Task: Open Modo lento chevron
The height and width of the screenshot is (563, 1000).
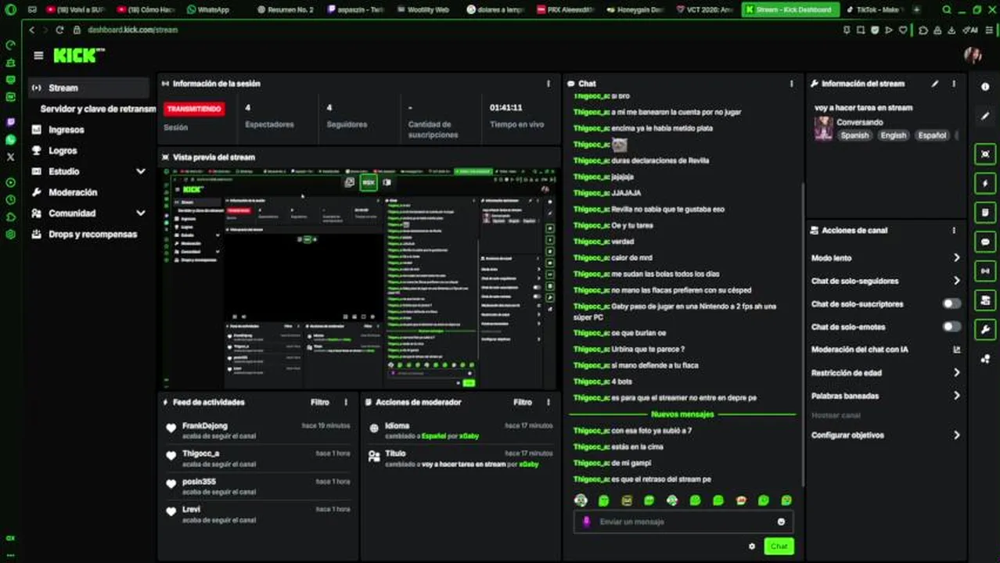Action: pyautogui.click(x=956, y=257)
